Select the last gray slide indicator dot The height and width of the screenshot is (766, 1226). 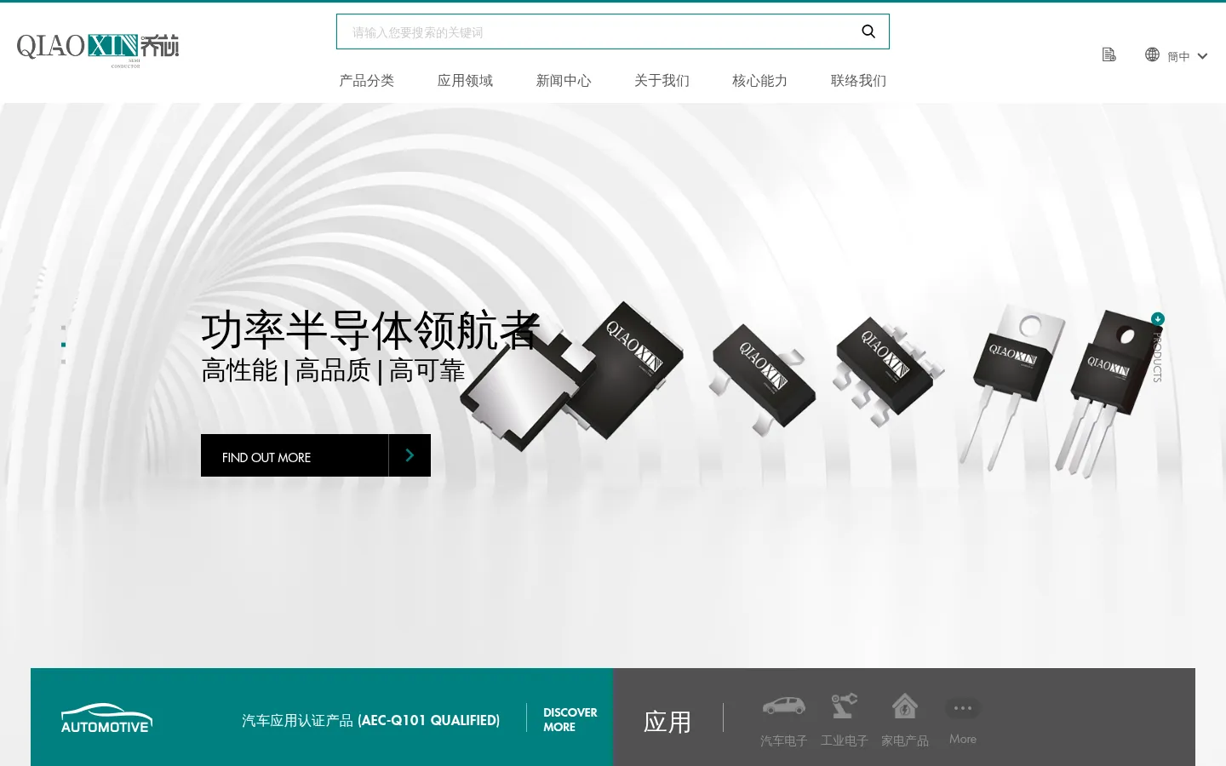pos(63,362)
